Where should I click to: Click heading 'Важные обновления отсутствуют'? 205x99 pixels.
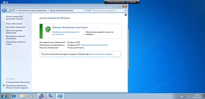70,28
